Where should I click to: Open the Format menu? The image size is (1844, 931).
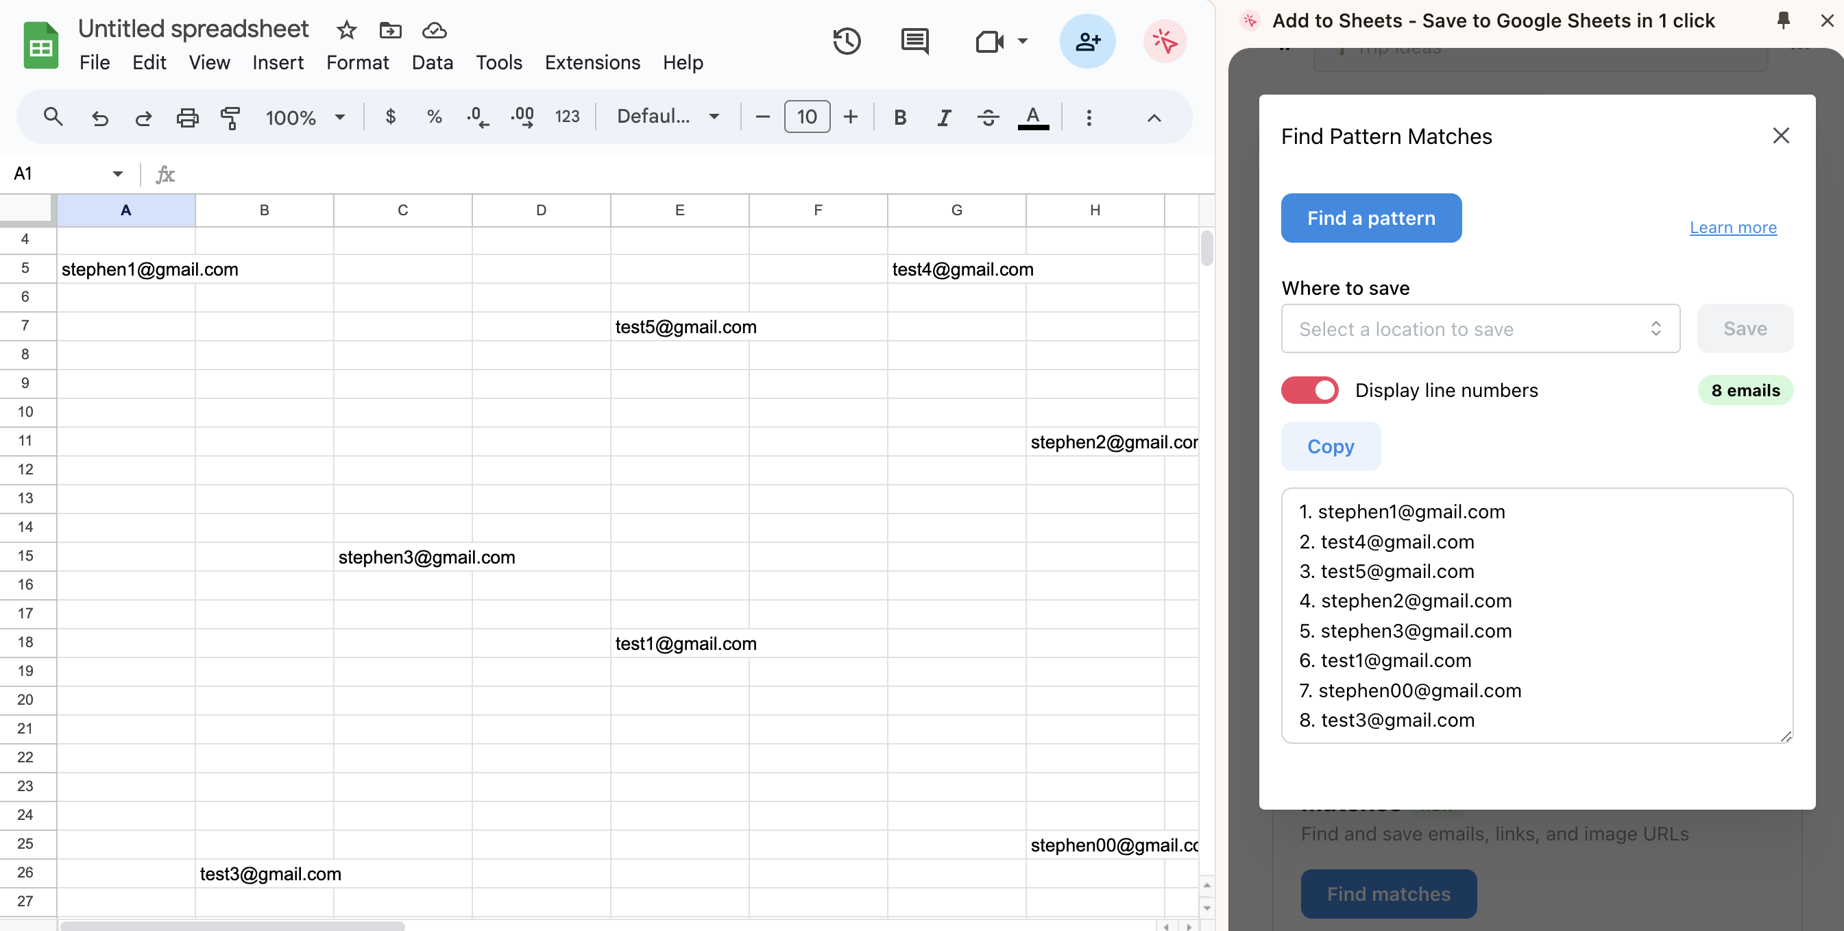[x=357, y=62]
